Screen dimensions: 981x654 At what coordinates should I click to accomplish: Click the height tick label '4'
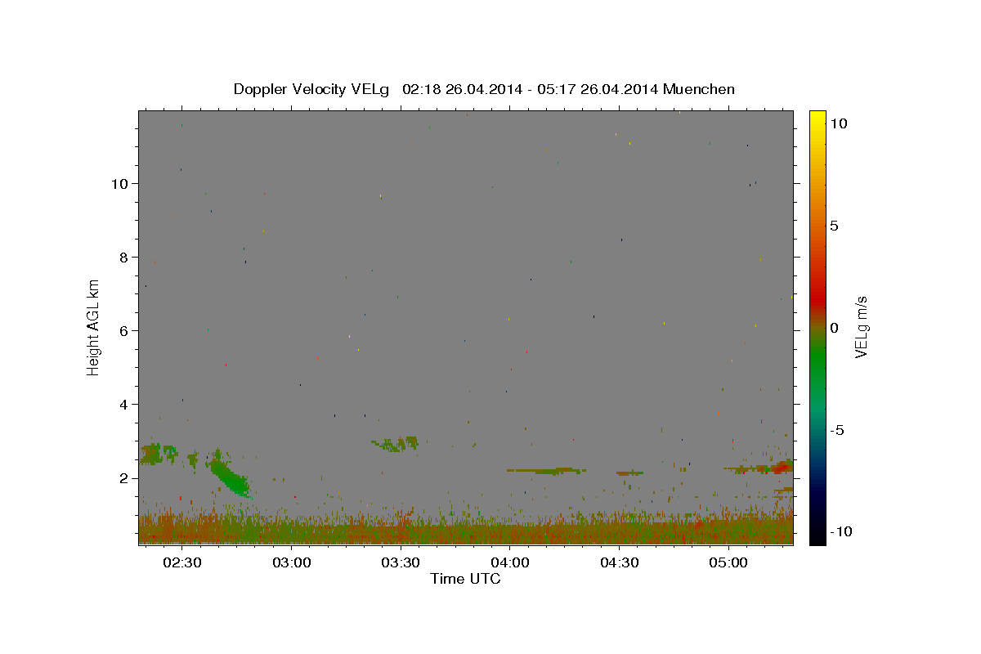[124, 404]
